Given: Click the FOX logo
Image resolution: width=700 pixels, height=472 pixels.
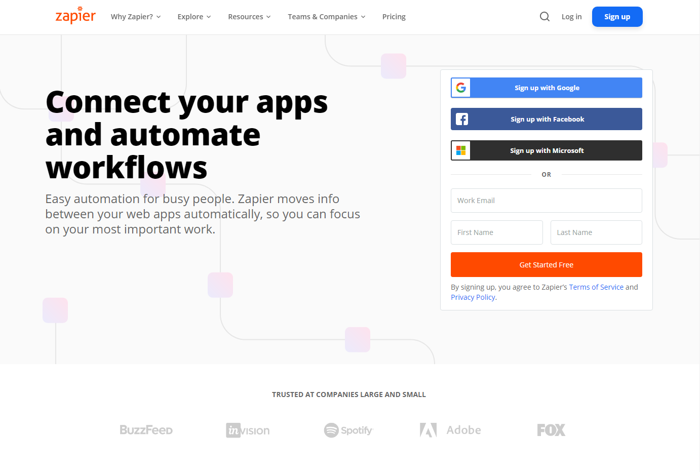Looking at the screenshot, I should pos(551,430).
